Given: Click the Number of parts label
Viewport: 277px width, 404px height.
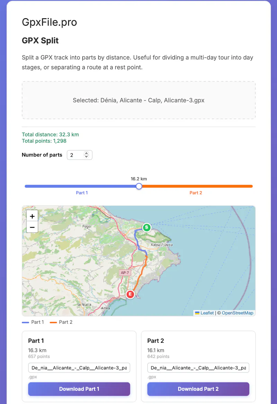Looking at the screenshot, I should (42, 155).
